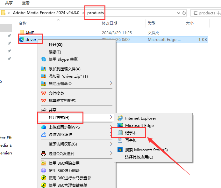Expand breadcrumb chevron after Adobe Media Encoder
The width and height of the screenshot is (221, 188).
pyautogui.click(x=83, y=13)
